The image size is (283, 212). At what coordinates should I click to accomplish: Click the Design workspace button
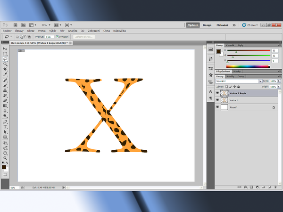(207, 25)
